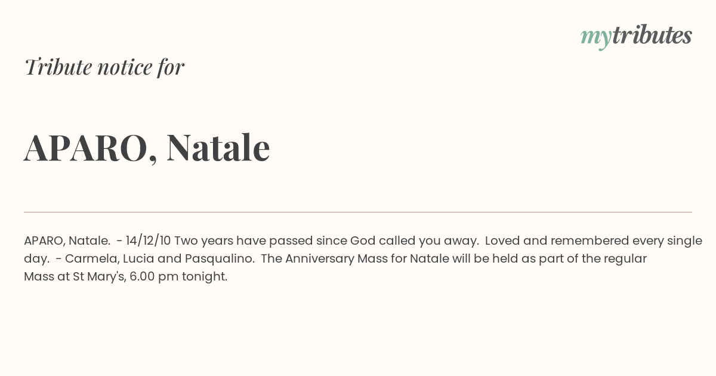Click "St Mary's" in the last line

pos(98,277)
